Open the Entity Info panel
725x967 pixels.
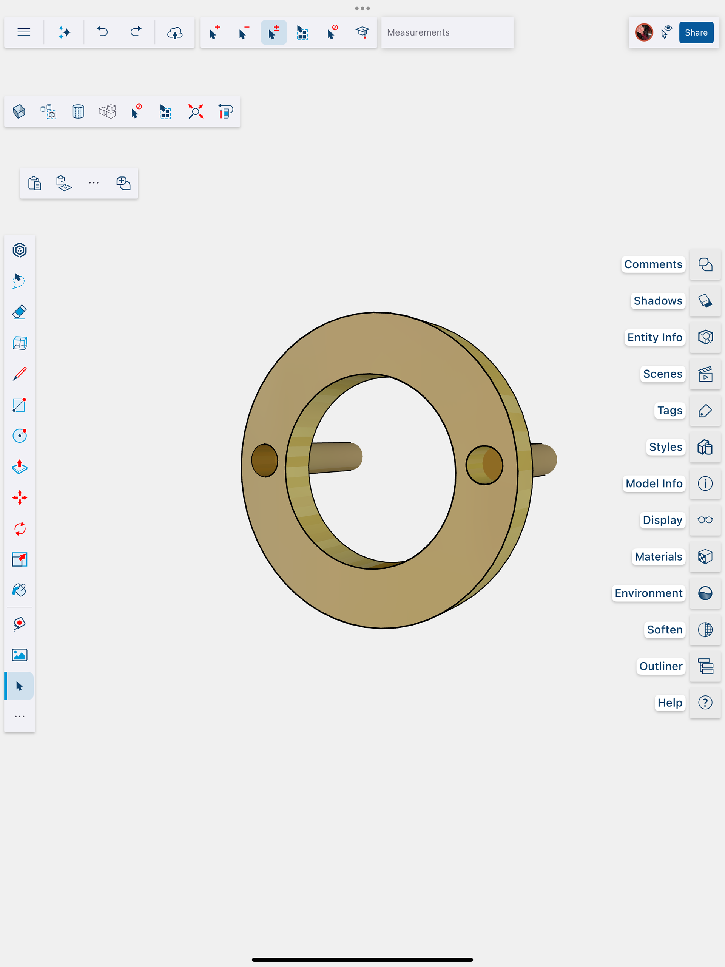pyautogui.click(x=705, y=337)
